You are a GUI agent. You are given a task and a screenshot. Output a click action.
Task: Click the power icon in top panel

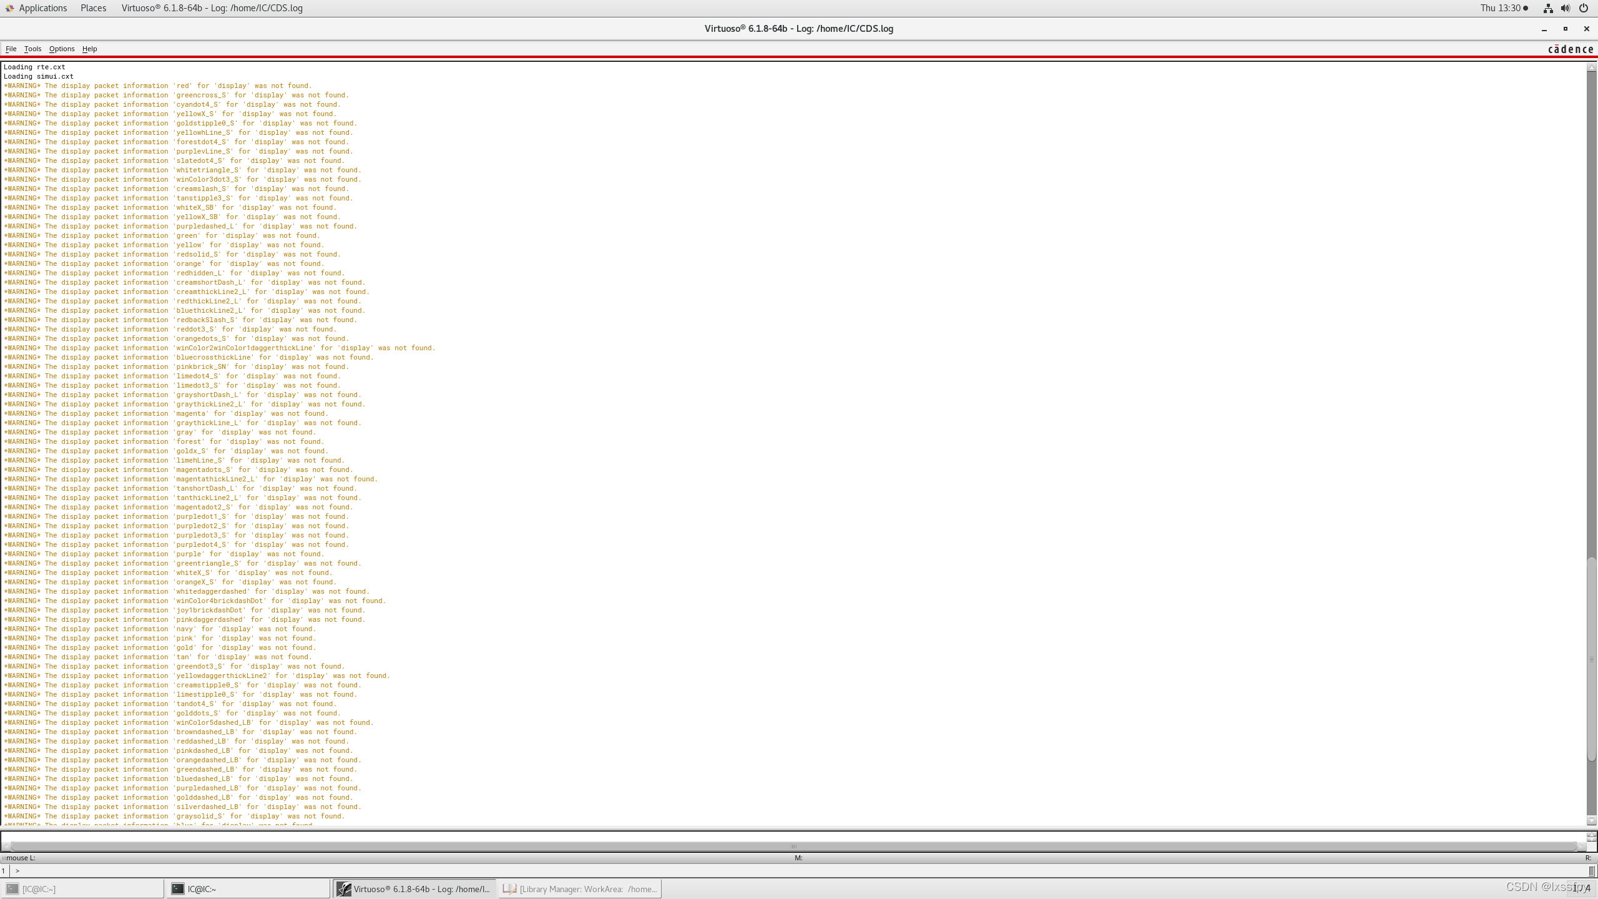1584,8
